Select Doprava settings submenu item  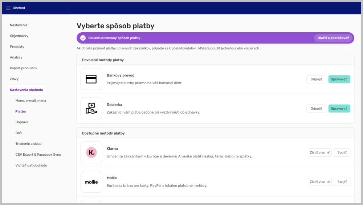click(x=22, y=122)
